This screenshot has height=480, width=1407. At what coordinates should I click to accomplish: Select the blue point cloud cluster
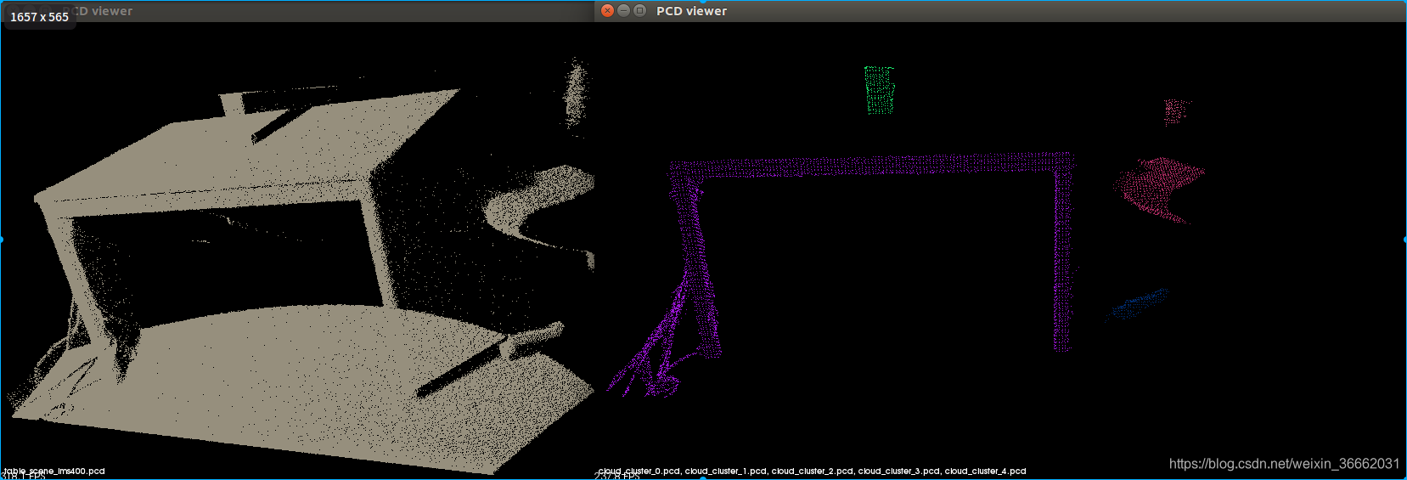[1138, 304]
